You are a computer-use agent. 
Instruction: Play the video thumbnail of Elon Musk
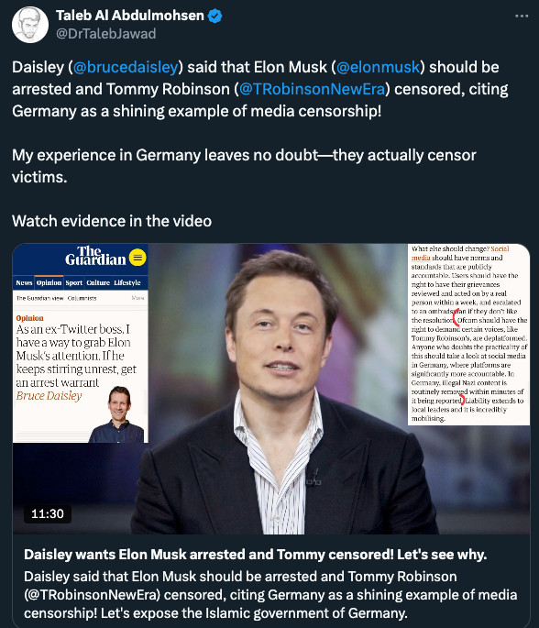[271, 389]
